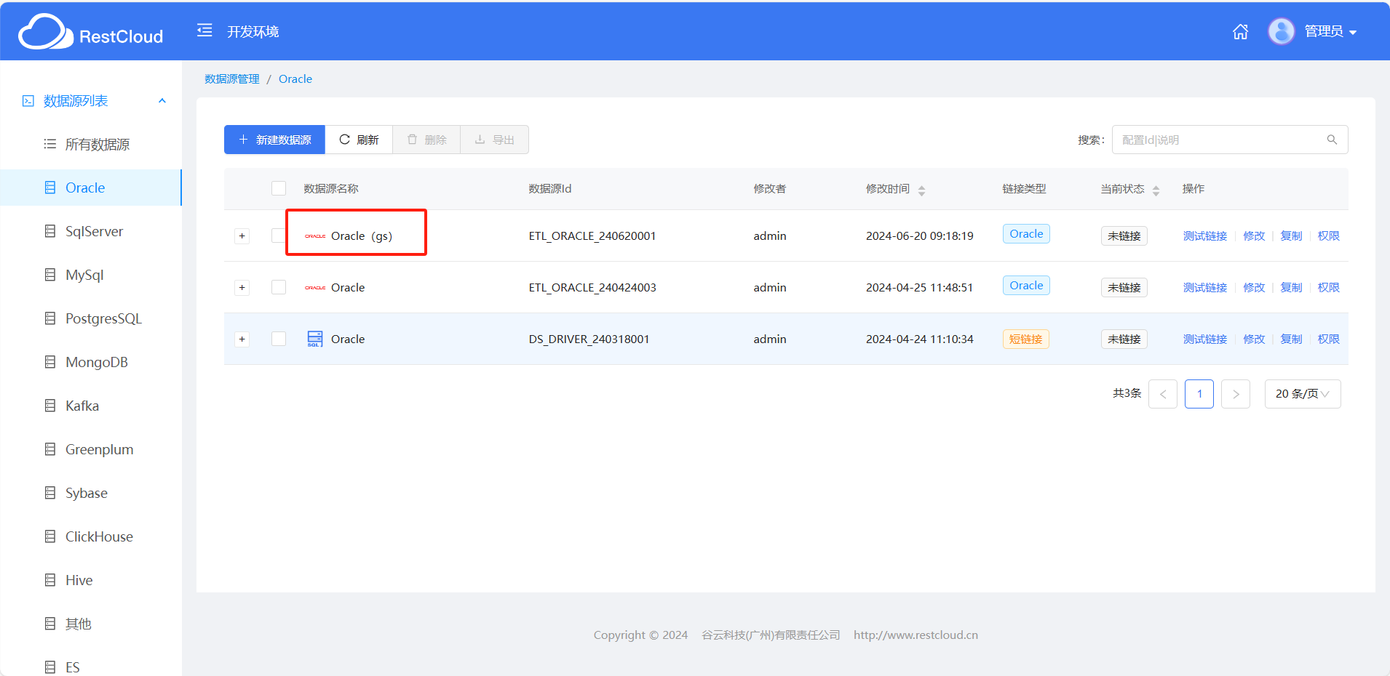Click the database icon beside SqlServer
This screenshot has height=676, width=1390.
click(x=50, y=231)
